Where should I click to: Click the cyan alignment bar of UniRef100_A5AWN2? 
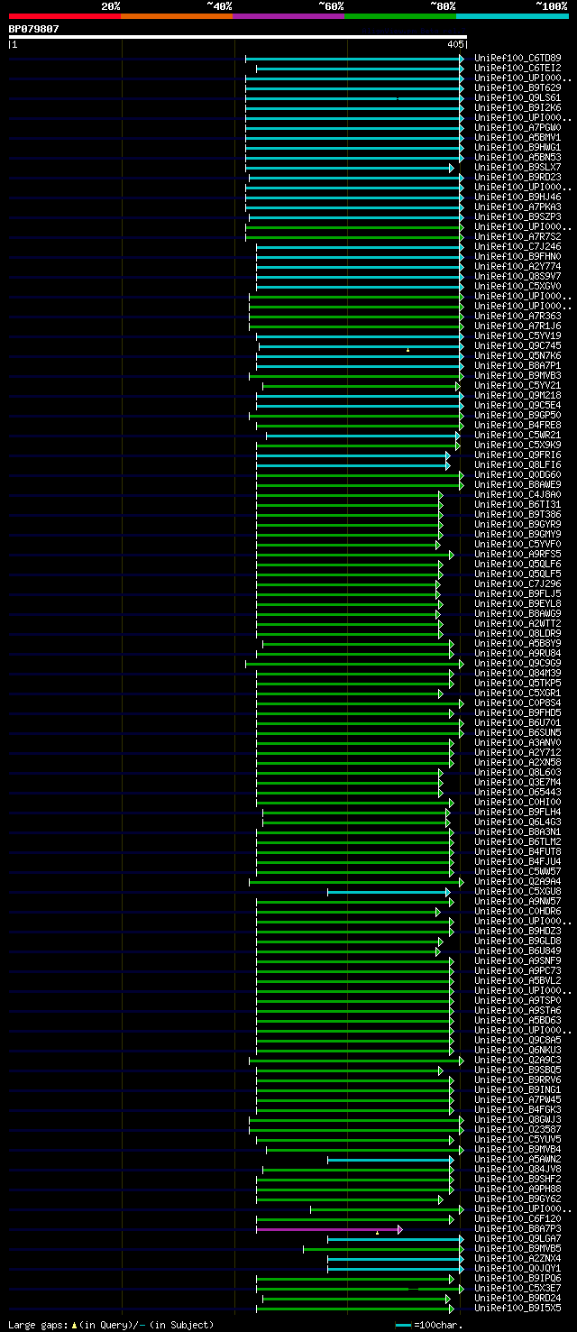[x=389, y=1159]
